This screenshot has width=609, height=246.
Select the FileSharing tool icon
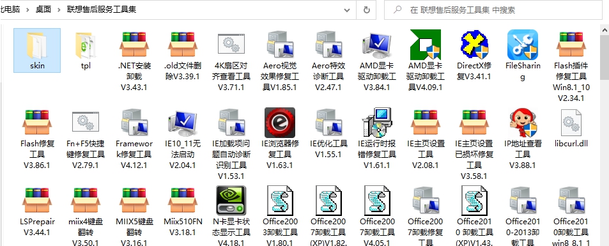point(522,45)
